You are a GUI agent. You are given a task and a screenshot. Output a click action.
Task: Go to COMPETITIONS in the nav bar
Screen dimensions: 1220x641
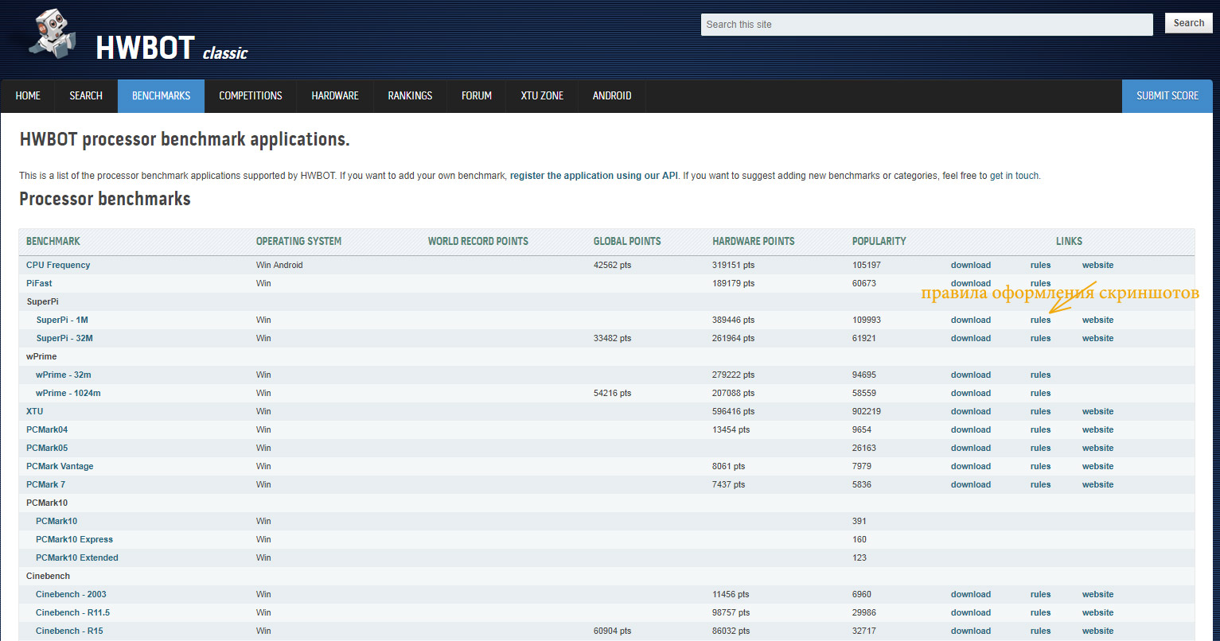click(251, 95)
